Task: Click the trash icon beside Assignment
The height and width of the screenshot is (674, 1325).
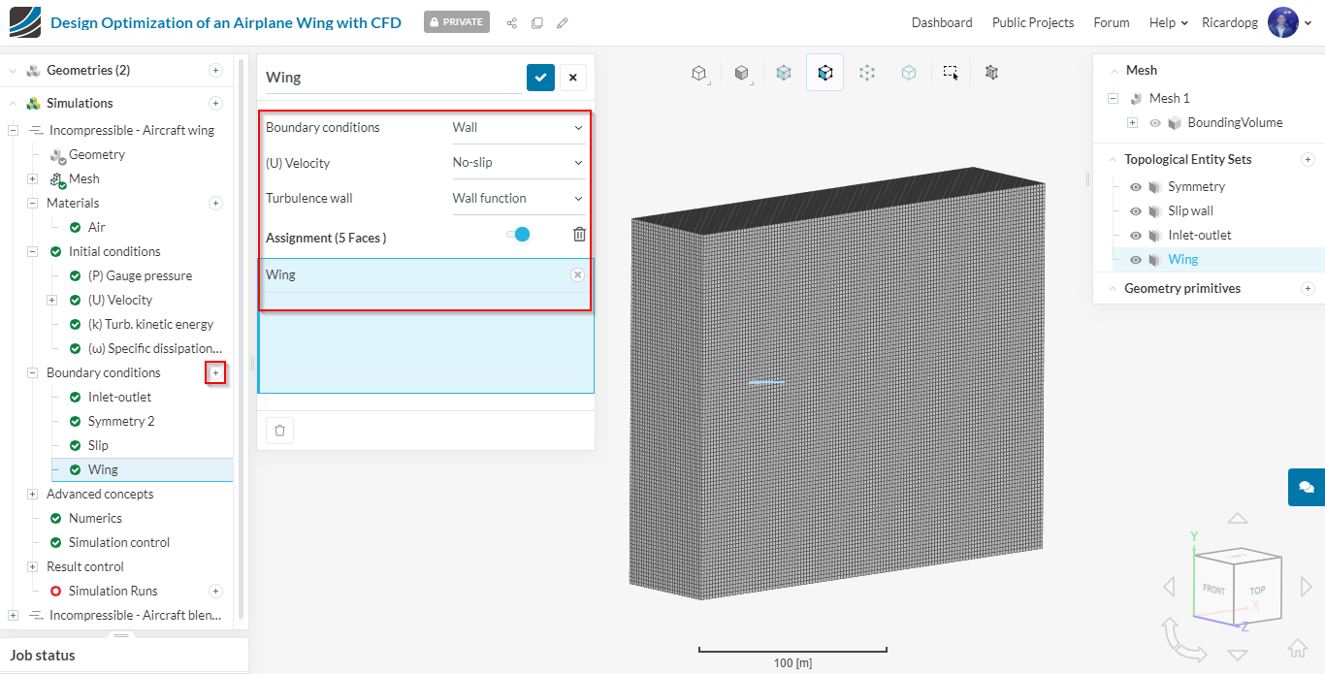Action: (579, 234)
